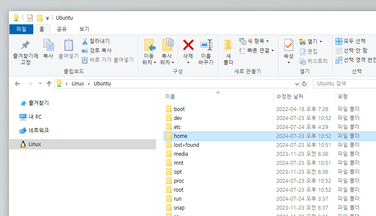This screenshot has width=376, height=216.
Task: Switch to the 홈 (Home) tab
Action: point(42,29)
